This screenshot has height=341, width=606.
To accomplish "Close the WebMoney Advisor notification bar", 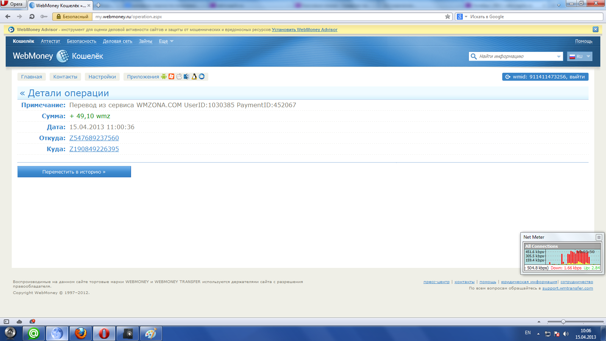I will click(x=595, y=30).
